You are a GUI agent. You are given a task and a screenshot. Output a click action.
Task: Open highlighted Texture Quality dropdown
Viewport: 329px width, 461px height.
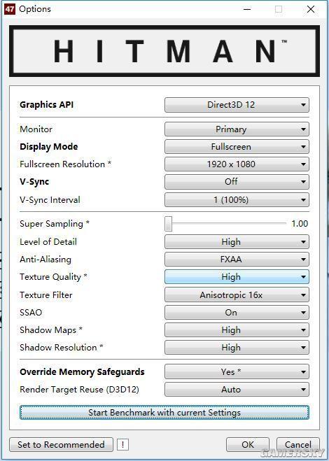click(237, 277)
